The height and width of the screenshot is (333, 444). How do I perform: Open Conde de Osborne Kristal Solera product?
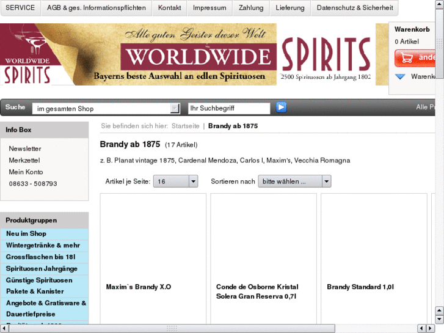click(257, 291)
